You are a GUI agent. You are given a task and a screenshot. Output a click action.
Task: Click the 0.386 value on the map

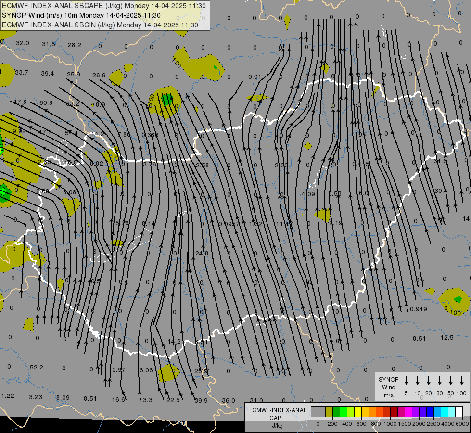150,135
